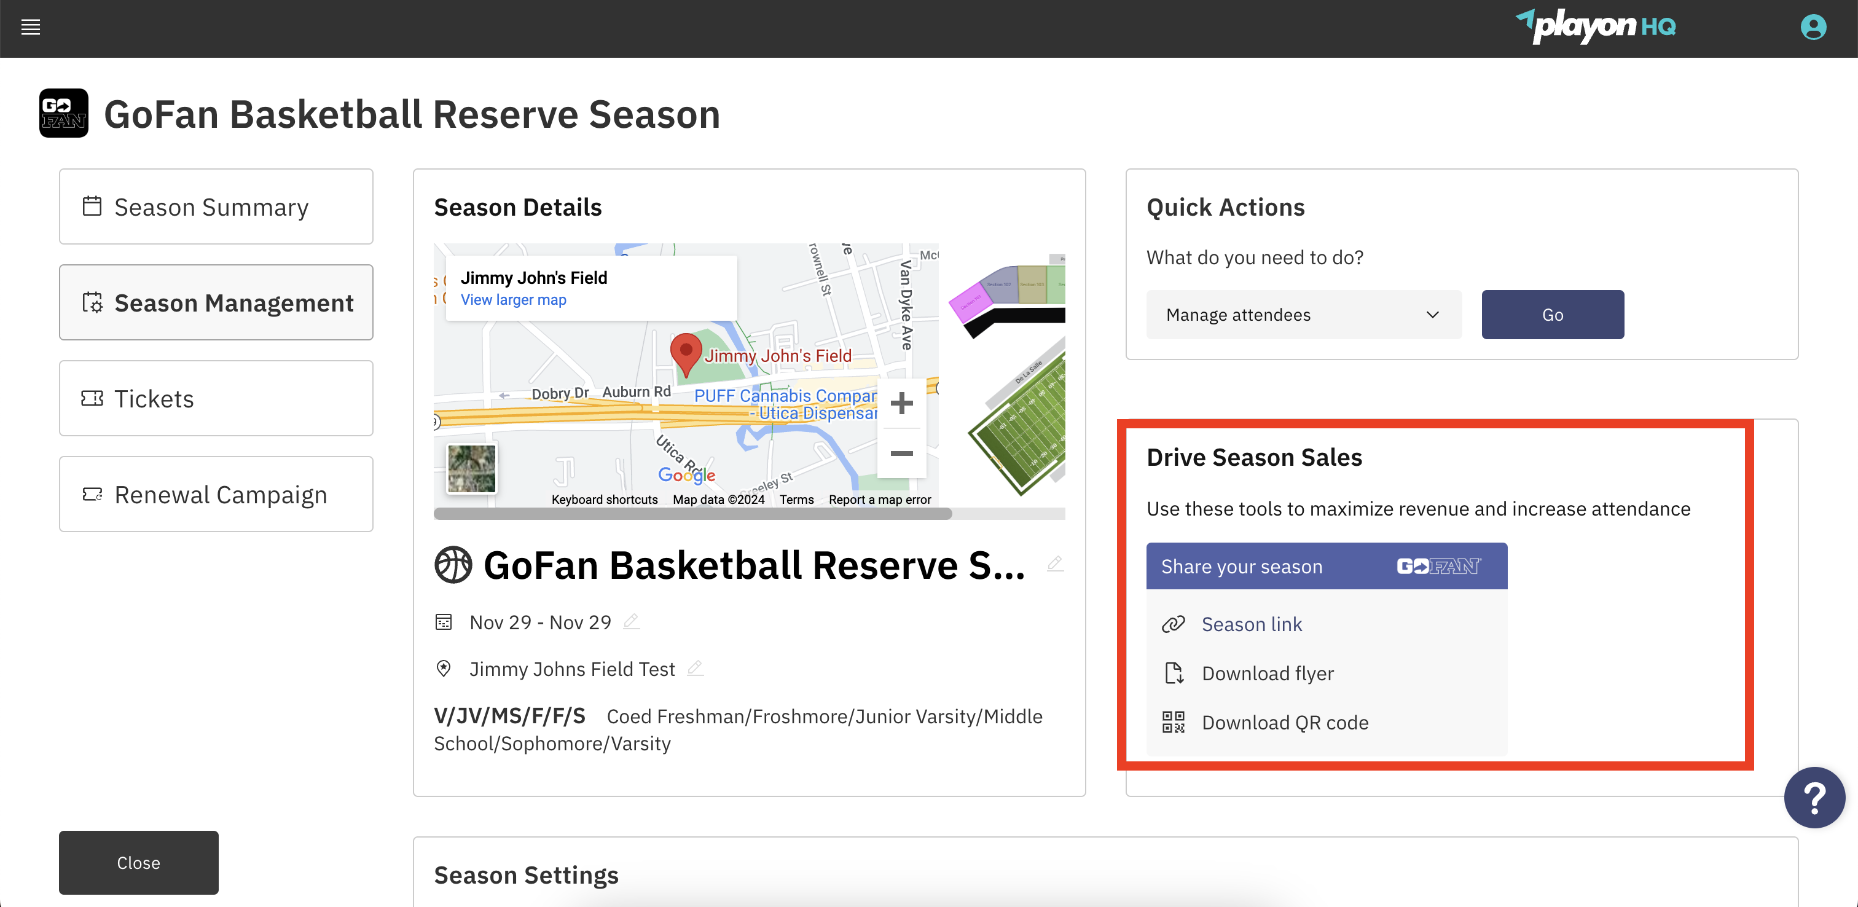
Task: Open the hamburger navigation menu
Action: 30,28
